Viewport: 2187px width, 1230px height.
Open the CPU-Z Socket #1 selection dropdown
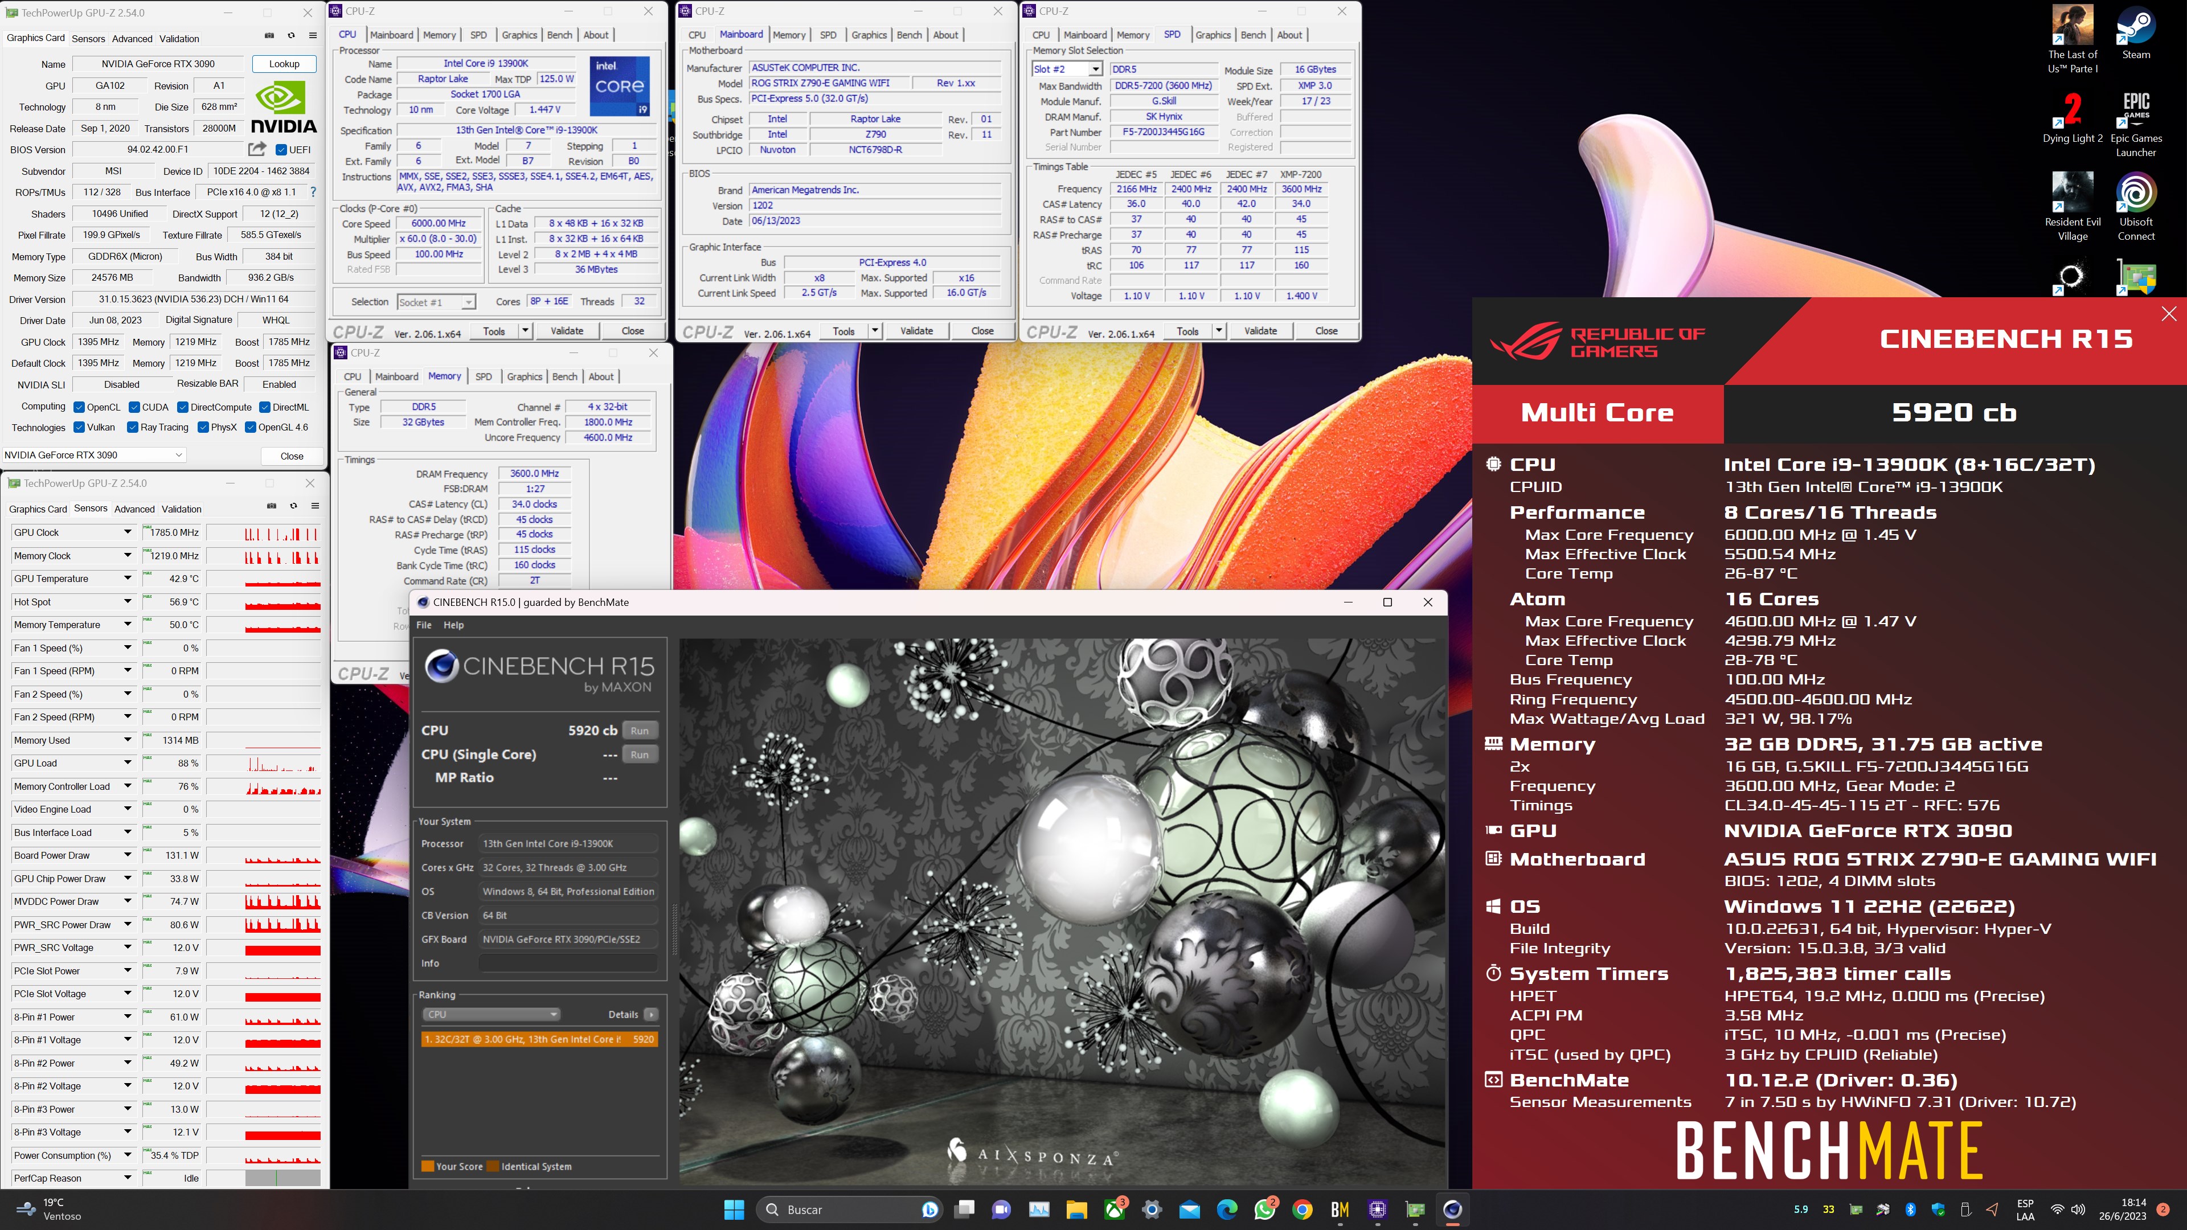tap(436, 302)
